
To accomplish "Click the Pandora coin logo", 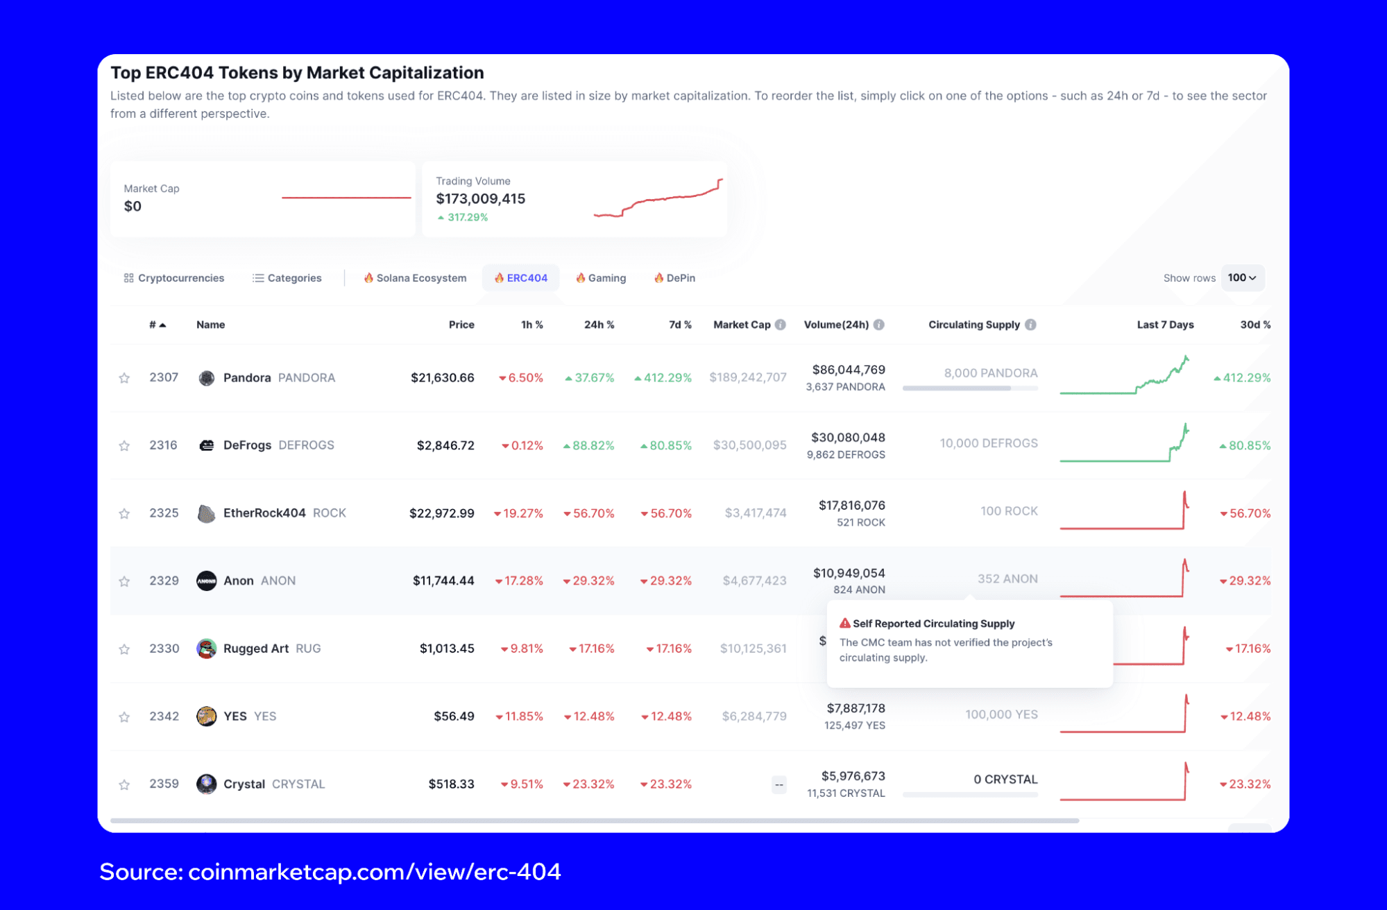I will coord(206,378).
